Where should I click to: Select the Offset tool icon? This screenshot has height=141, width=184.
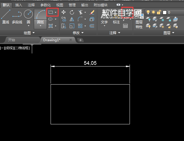92,26
